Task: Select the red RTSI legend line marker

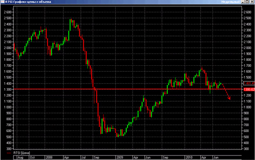Action: click(x=9, y=153)
